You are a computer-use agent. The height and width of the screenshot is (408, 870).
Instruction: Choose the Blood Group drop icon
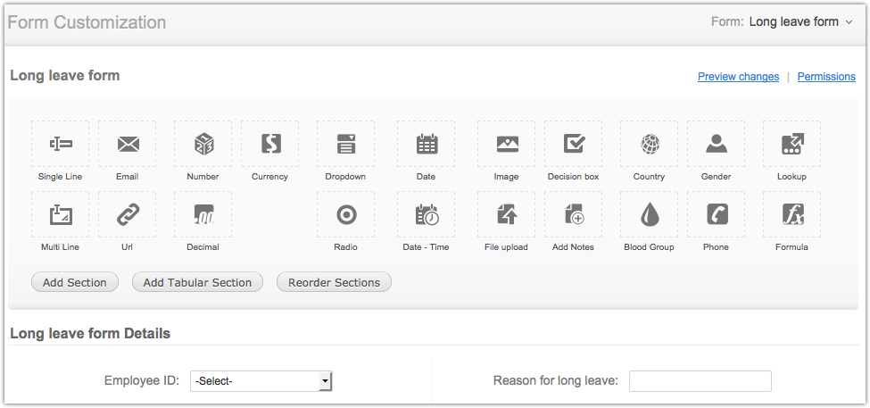pos(650,214)
